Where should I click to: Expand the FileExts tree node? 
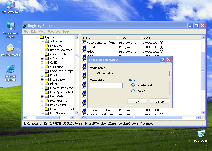click(x=42, y=84)
